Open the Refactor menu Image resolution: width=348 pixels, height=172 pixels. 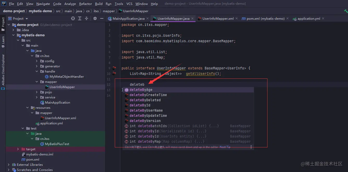coord(85,4)
